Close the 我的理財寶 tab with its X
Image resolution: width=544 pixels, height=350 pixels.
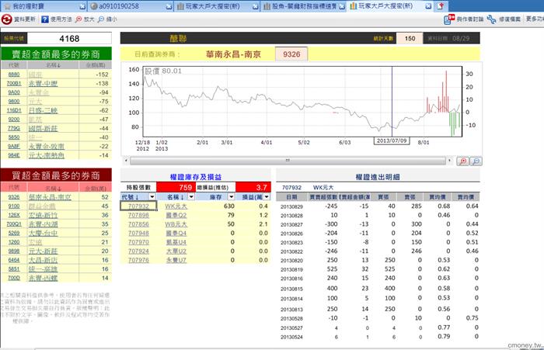point(82,6)
